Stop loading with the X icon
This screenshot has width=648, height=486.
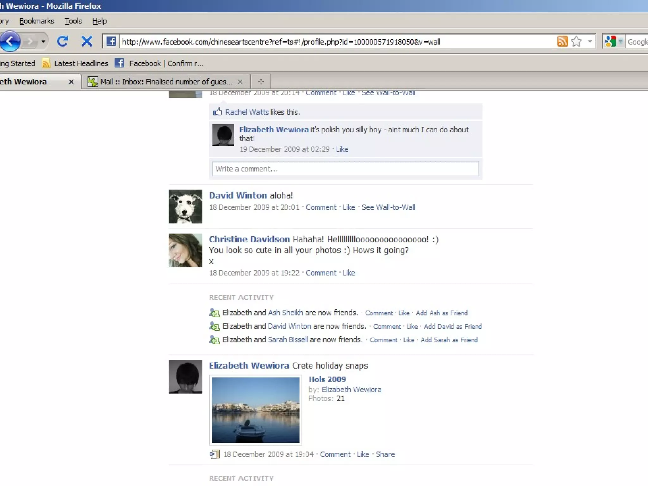tap(87, 41)
